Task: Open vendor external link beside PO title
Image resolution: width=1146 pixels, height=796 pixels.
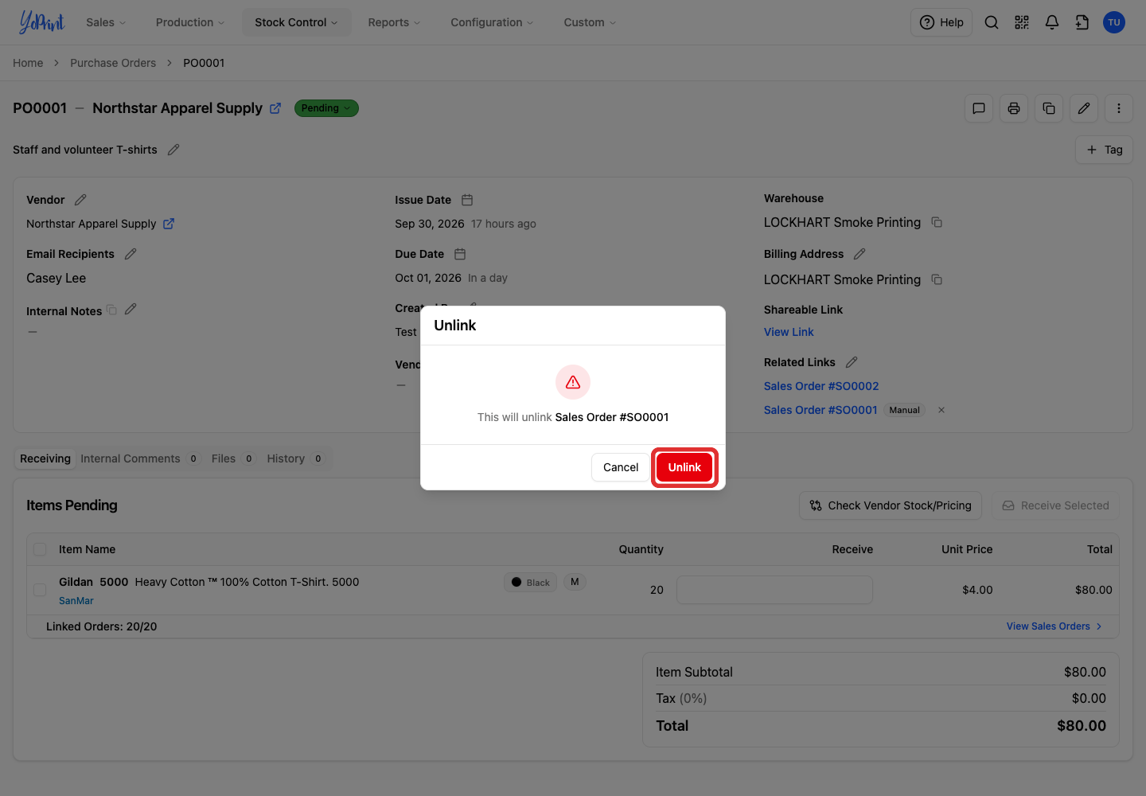Action: pos(275,108)
